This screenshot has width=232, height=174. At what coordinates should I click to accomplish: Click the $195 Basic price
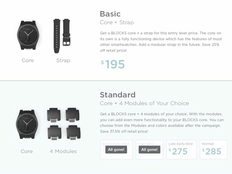113,64
